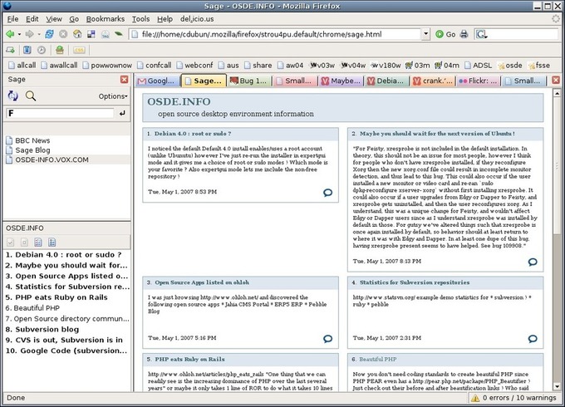565x407 pixels.
Task: Switch to the Bug 1... tab
Action: point(249,81)
